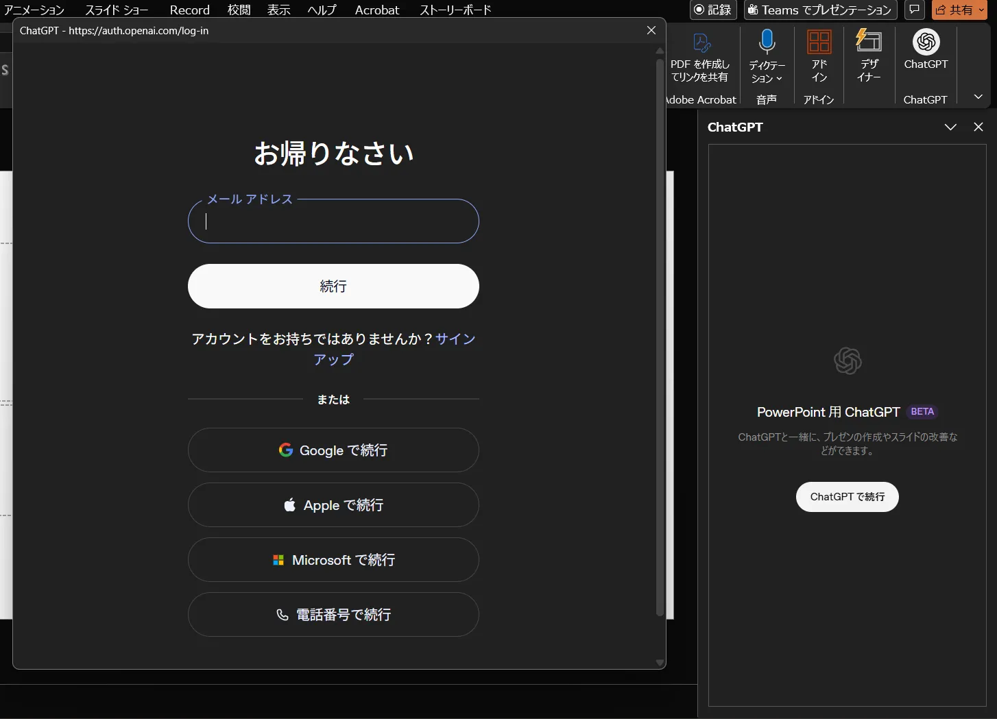
Task: Click the メール アドレス input field
Action: [x=333, y=221]
